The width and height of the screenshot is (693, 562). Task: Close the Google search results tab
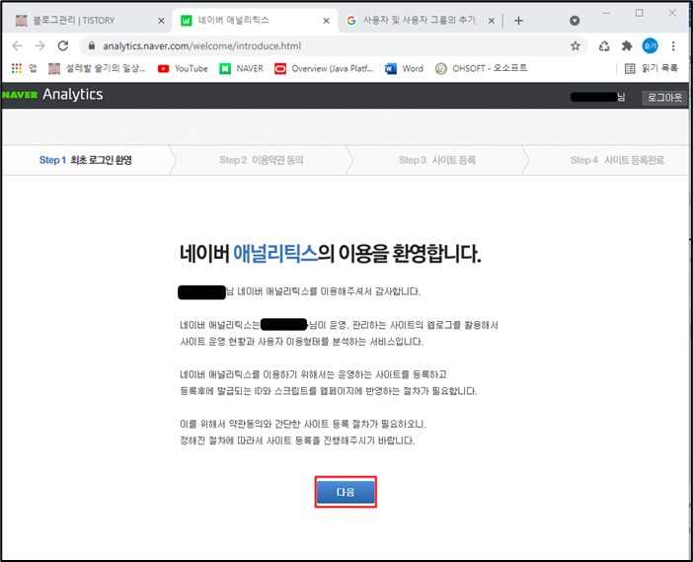[x=491, y=21]
